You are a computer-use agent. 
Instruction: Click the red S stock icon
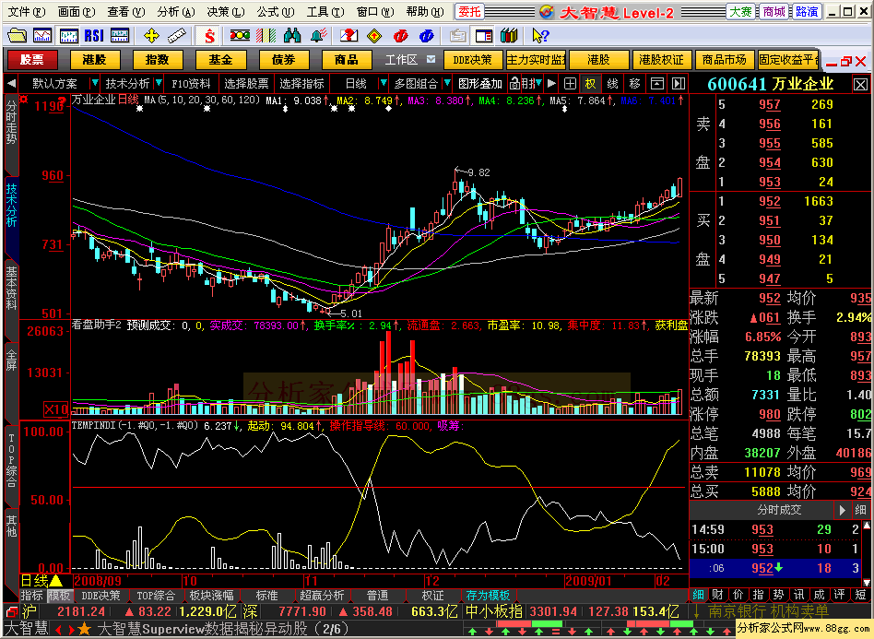pos(209,36)
